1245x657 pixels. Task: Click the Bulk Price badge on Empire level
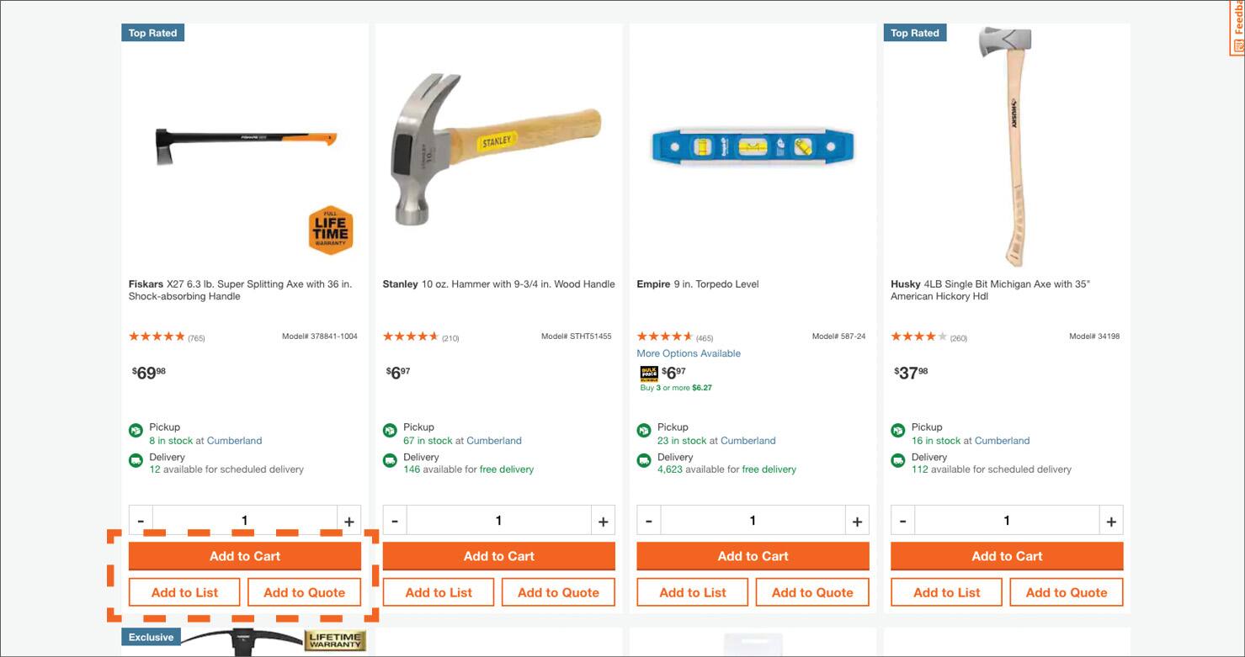(648, 374)
